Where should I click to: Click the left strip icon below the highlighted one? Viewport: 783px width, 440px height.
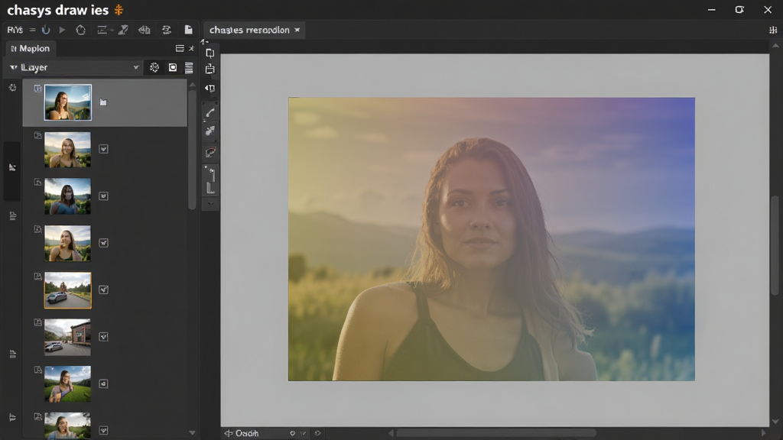coord(12,215)
